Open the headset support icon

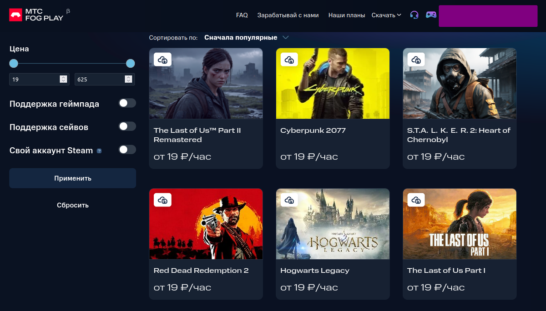point(414,15)
